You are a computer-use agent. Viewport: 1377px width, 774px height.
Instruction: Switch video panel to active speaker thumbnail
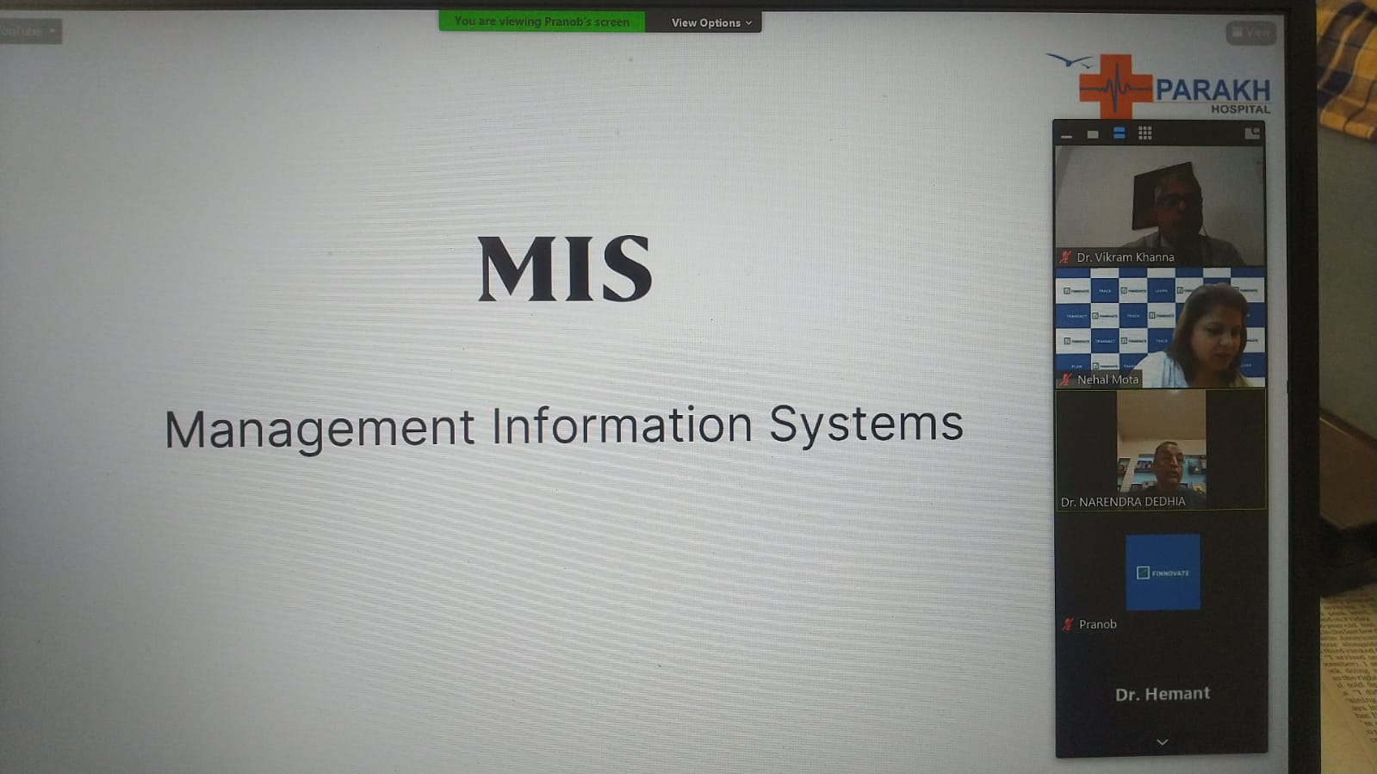[x=1092, y=134]
